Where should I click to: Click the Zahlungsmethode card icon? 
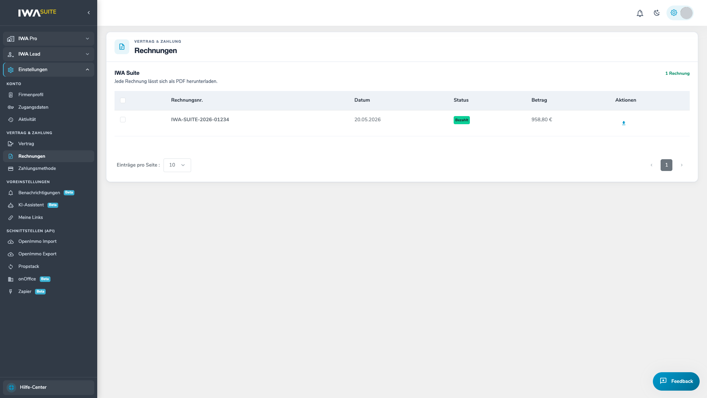point(11,168)
